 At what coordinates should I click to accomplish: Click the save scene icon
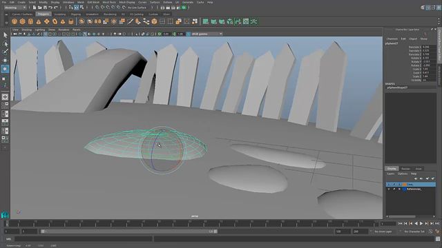(45, 8)
